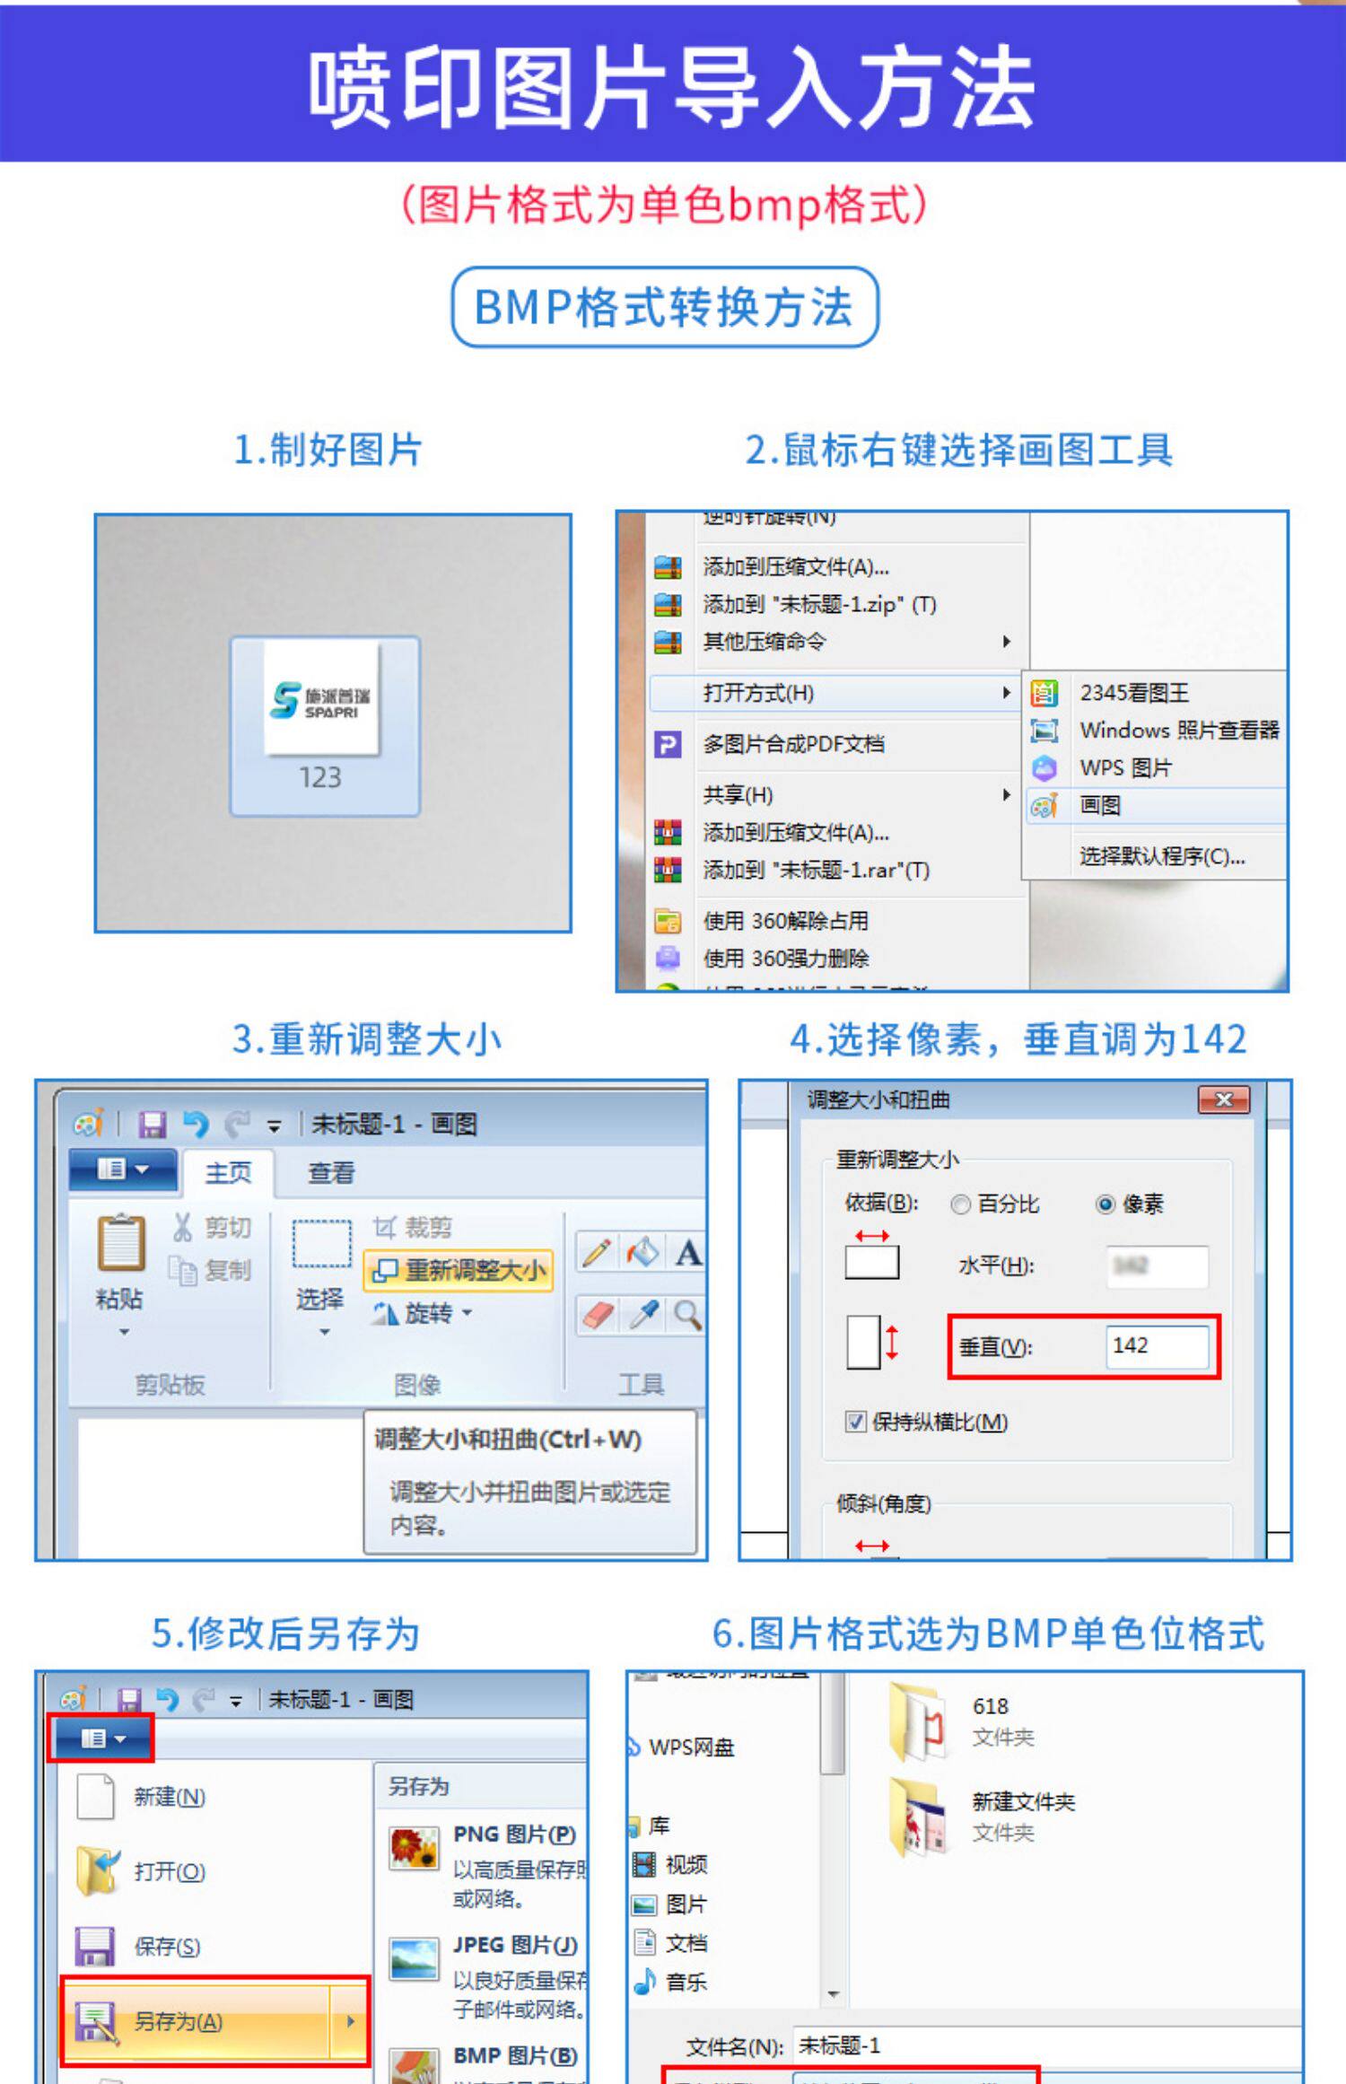This screenshot has height=2084, width=1346.
Task: Click the Crop (裁剪) tool
Action: click(x=413, y=1227)
